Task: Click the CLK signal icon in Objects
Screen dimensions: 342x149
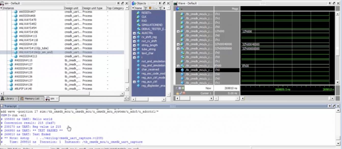Action: point(138,17)
